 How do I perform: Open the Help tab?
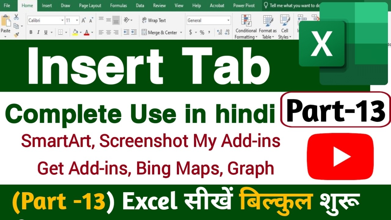[197, 5]
